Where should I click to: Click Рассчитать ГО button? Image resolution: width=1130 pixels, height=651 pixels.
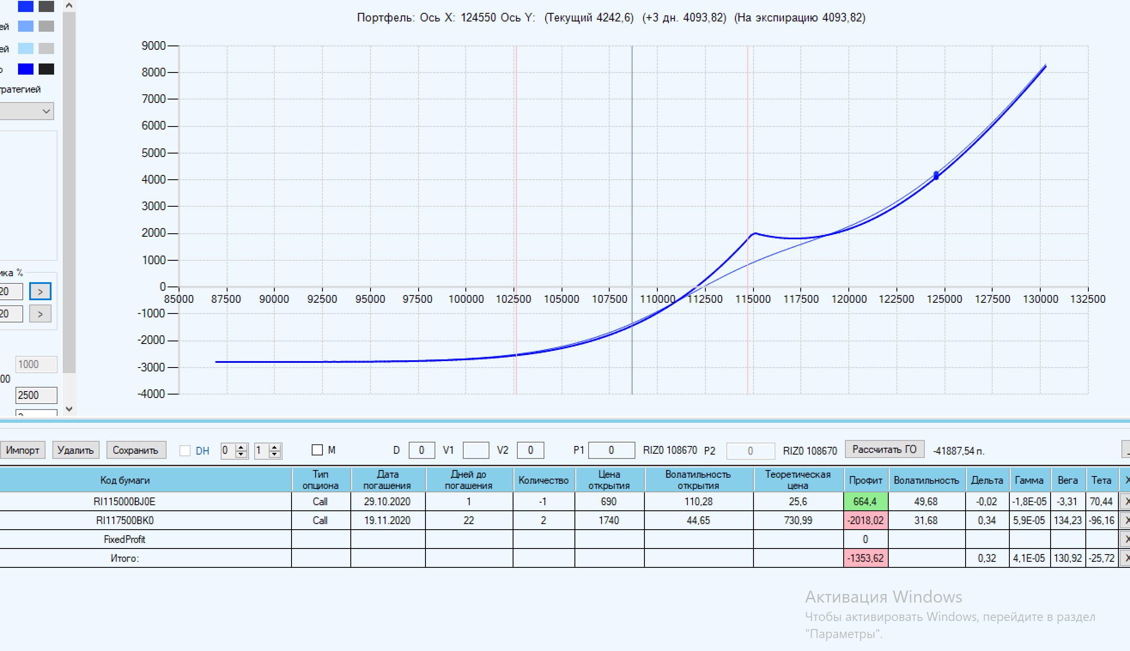point(884,449)
